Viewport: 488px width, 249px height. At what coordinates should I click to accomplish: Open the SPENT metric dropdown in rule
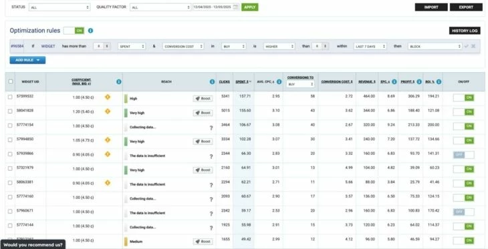(132, 46)
